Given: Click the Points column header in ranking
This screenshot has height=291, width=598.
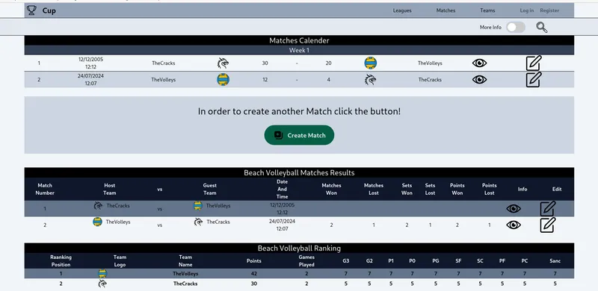Looking at the screenshot, I should (x=254, y=261).
